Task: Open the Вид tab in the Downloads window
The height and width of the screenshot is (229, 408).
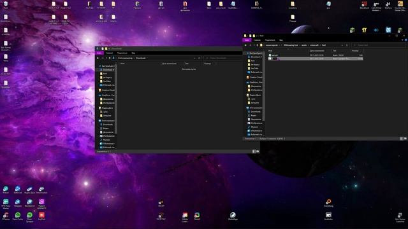Action: (x=133, y=53)
